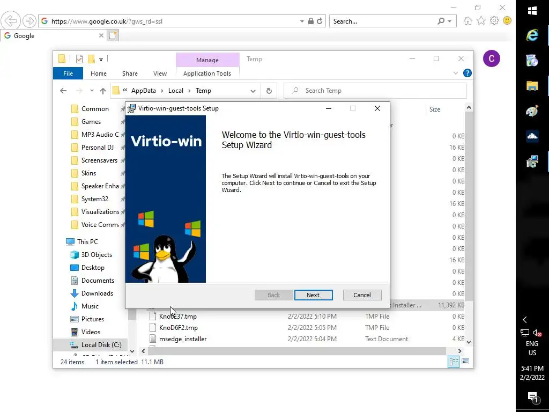Open the address bar autocomplete dropdown

pos(302,21)
